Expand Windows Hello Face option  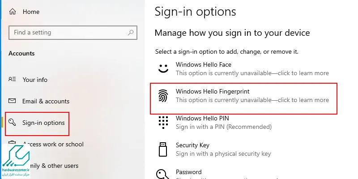coord(243,69)
